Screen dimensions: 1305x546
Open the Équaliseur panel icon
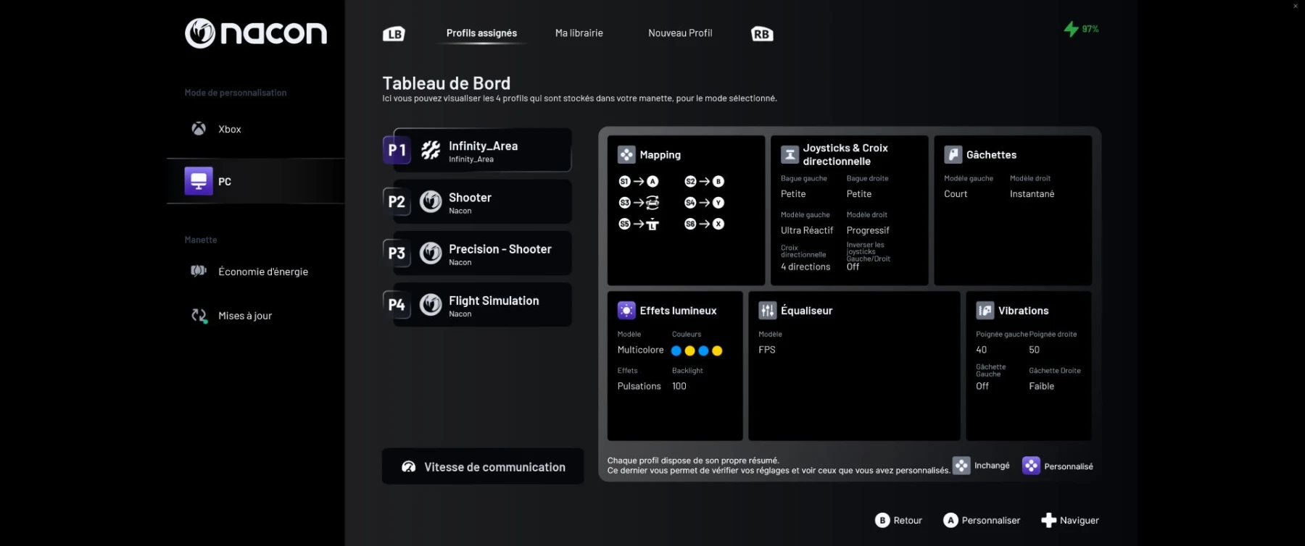(768, 310)
